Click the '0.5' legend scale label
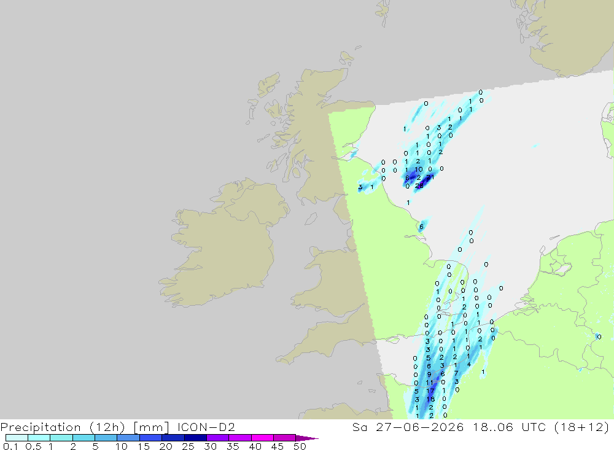The height and width of the screenshot is (450, 614). pyautogui.click(x=33, y=446)
